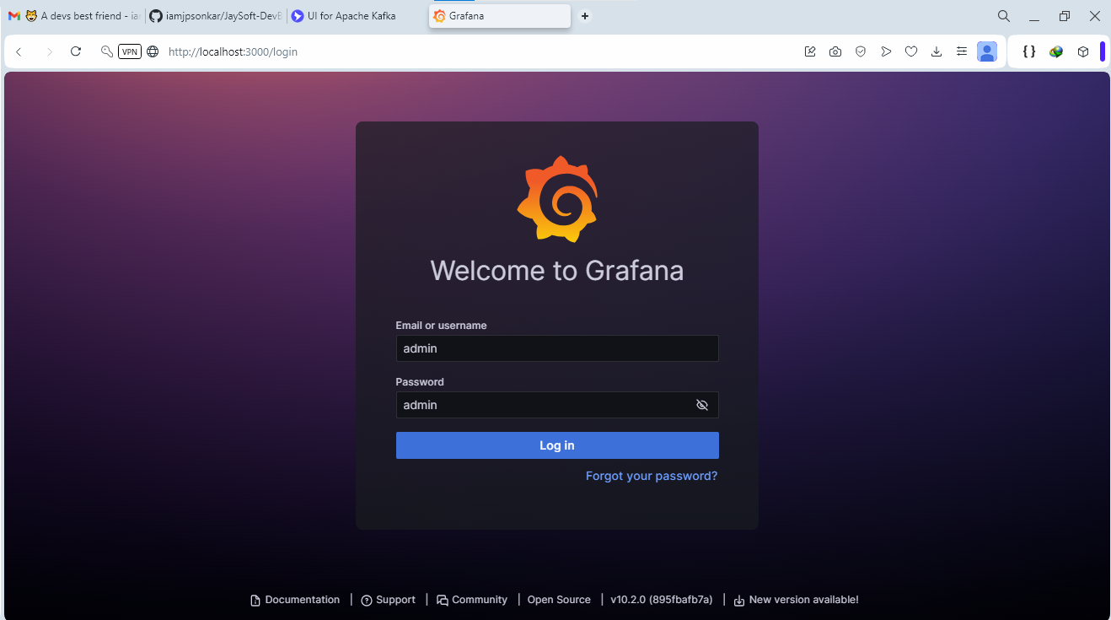
Task: Open the profile avatar icon
Action: 987,51
